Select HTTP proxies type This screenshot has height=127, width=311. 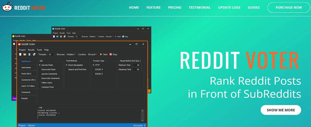pyautogui.click(x=96, y=65)
